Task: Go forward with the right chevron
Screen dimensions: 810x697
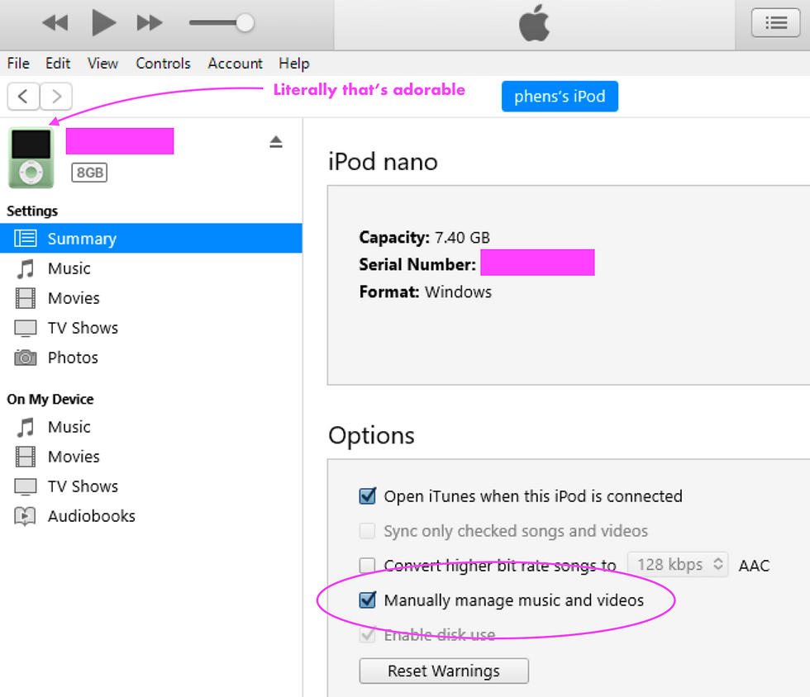Action: click(56, 96)
